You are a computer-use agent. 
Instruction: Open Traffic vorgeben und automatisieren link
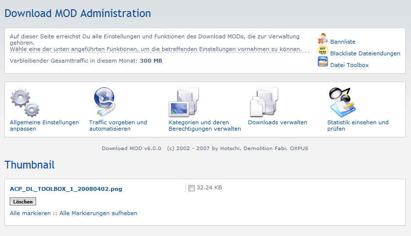pyautogui.click(x=118, y=125)
